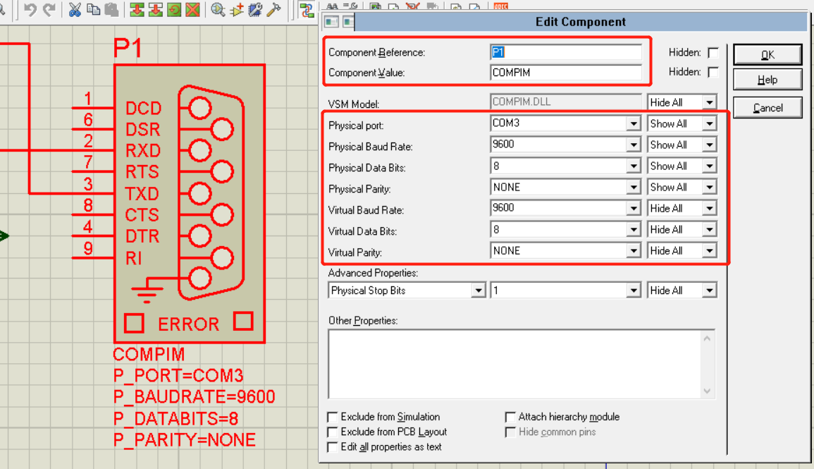Click the Block Delete red X icon

(192, 10)
